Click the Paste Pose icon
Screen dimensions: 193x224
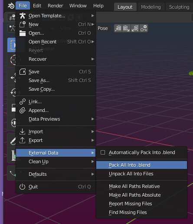click(127, 28)
